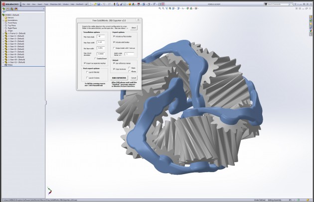Click the Search Commands box
The height and width of the screenshot is (202, 314).
tap(278, 4)
